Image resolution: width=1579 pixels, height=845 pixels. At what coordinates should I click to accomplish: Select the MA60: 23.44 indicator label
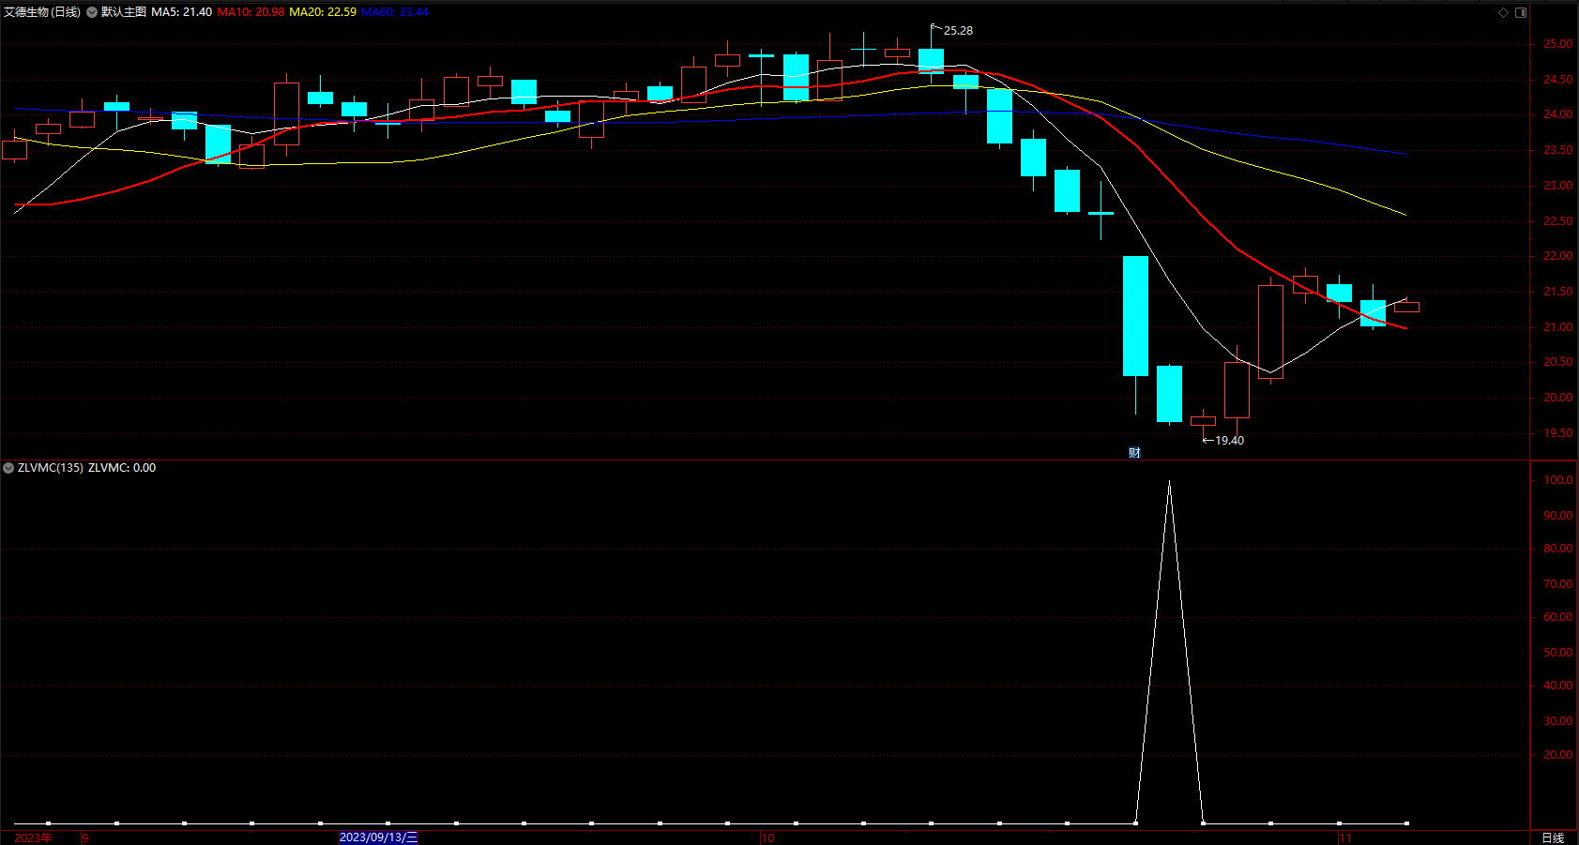[395, 12]
